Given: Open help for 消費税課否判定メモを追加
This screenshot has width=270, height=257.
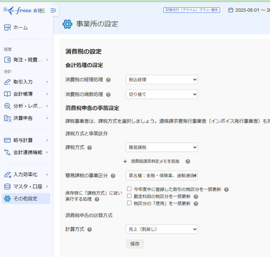Looking at the screenshot, I should pyautogui.click(x=188, y=161).
